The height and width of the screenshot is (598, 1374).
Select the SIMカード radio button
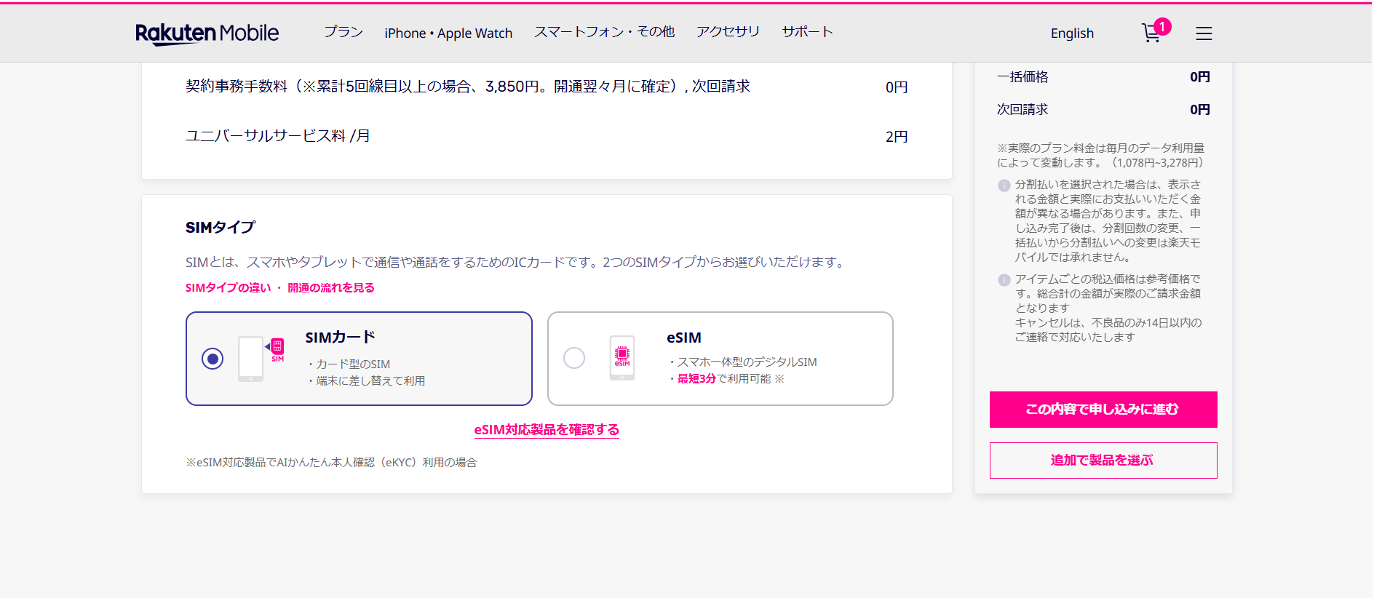(213, 359)
